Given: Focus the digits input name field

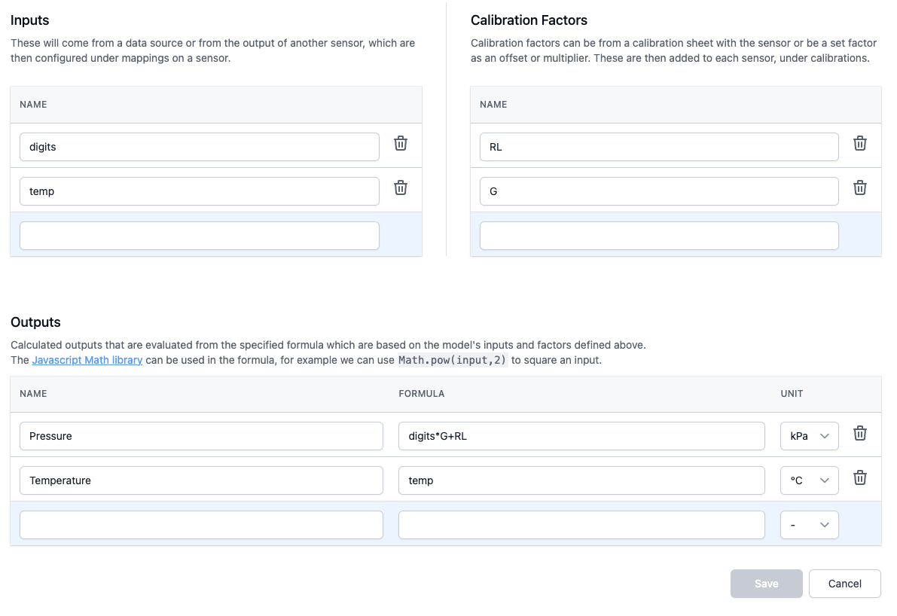Looking at the screenshot, I should tap(200, 147).
